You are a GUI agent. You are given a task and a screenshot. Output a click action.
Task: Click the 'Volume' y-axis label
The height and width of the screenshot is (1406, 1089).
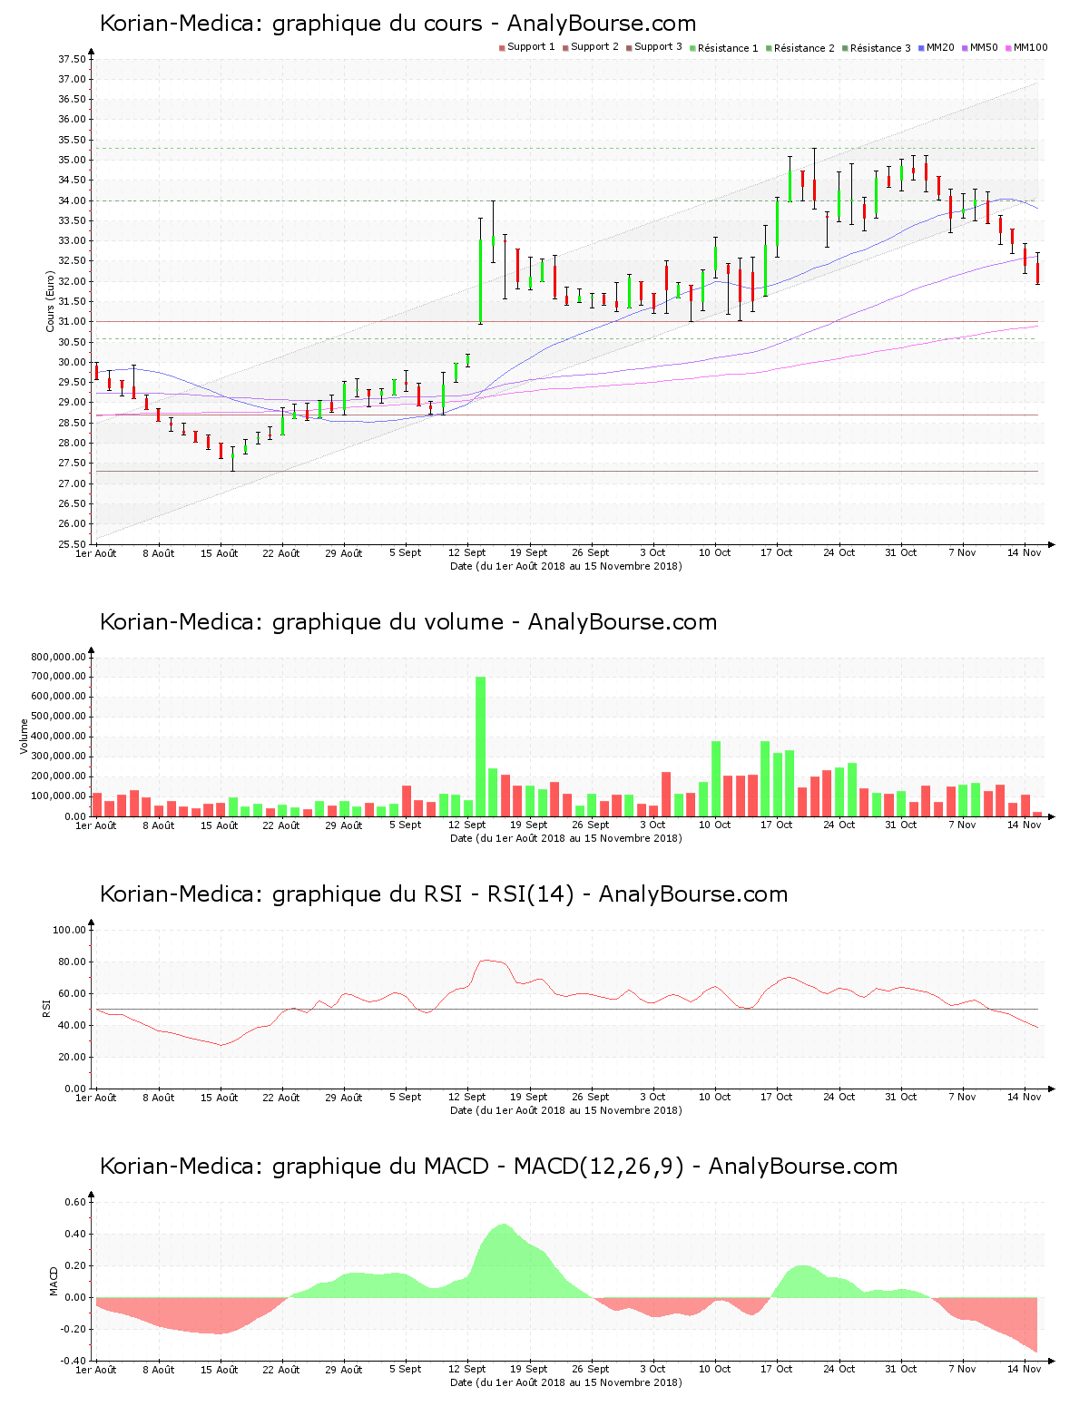tap(25, 737)
